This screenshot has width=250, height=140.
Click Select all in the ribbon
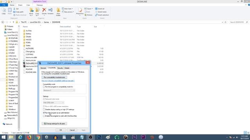(100, 9)
